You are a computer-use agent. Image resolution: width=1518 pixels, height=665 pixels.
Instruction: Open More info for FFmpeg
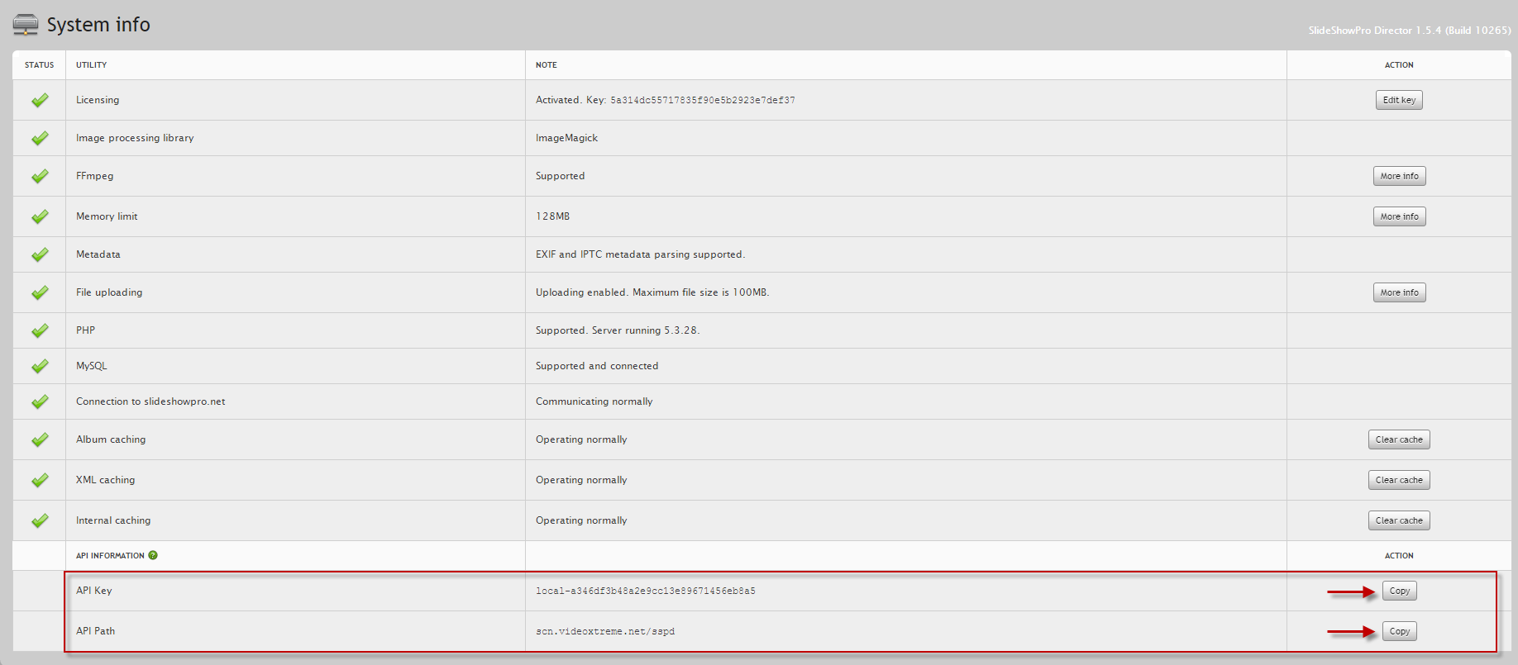click(1399, 176)
